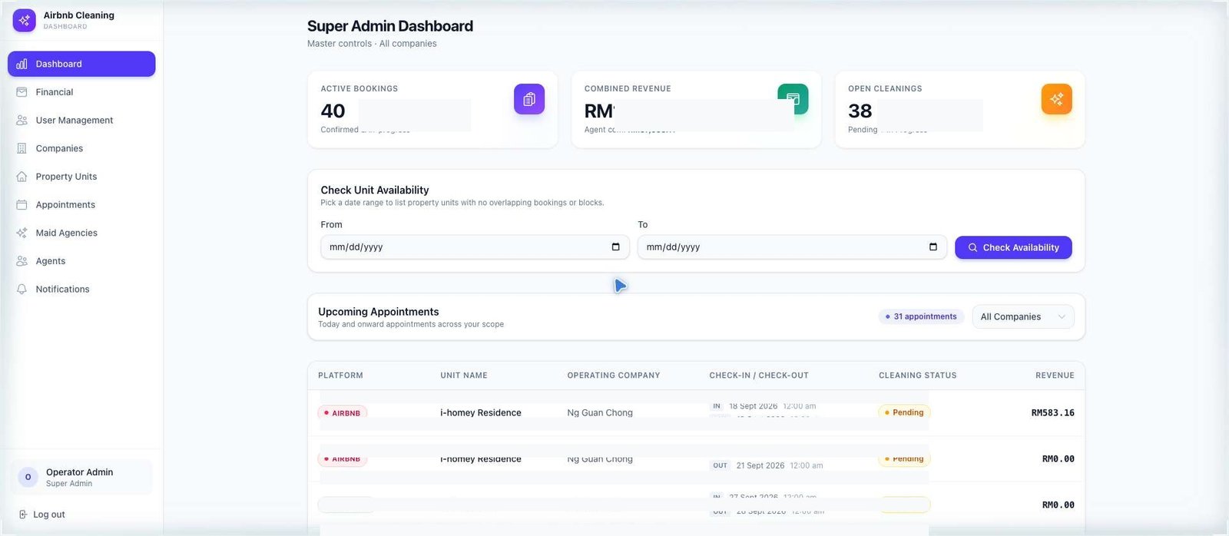Viewport: 1229px width, 536px height.
Task: Click the Log out door icon
Action: tap(22, 514)
